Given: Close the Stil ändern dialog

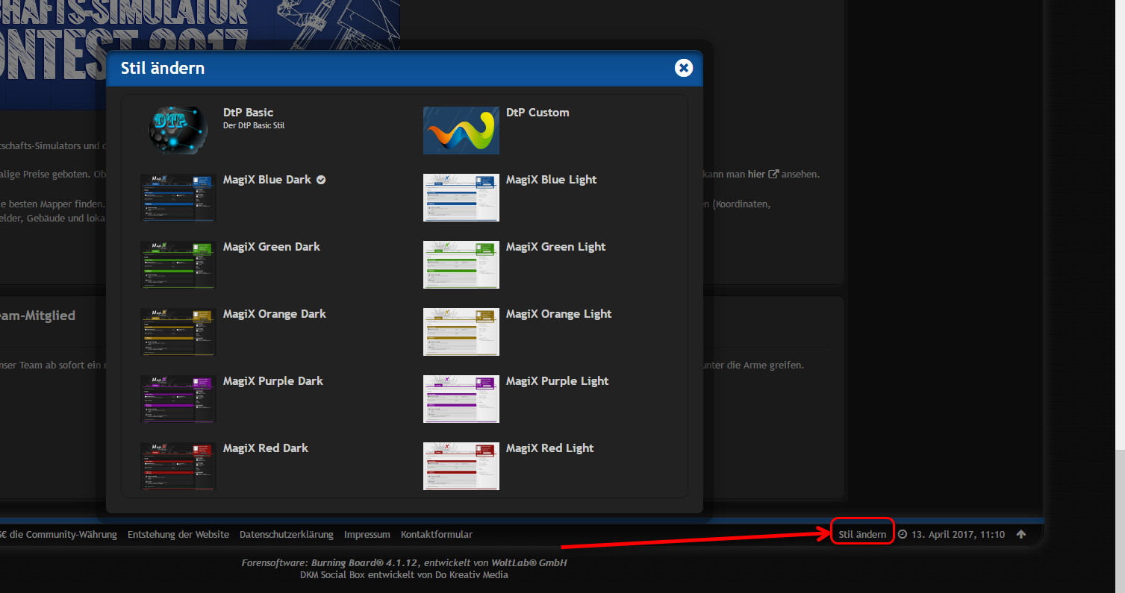Looking at the screenshot, I should tap(683, 69).
